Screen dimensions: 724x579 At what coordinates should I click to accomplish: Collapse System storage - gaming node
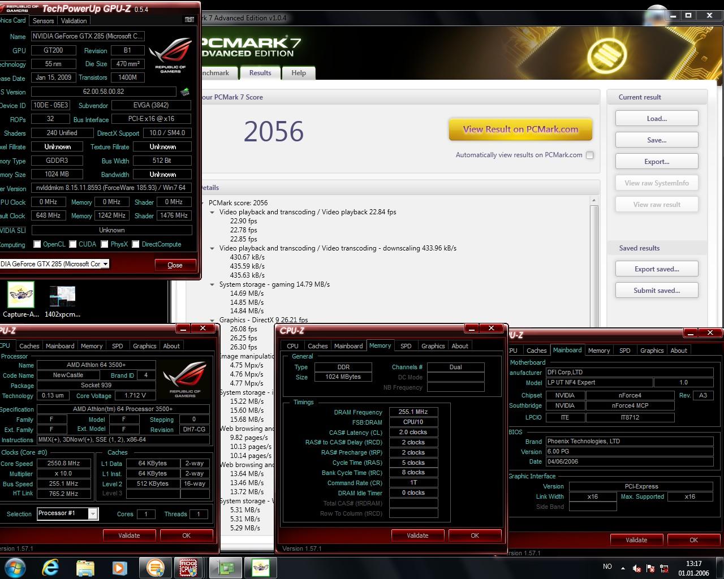(212, 284)
